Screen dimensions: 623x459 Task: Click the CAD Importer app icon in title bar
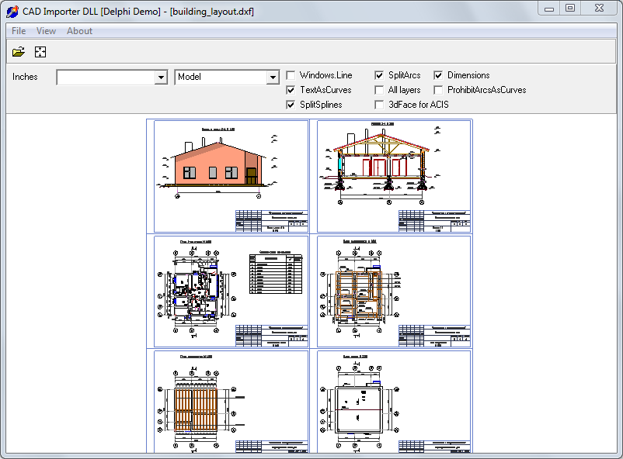(12, 11)
